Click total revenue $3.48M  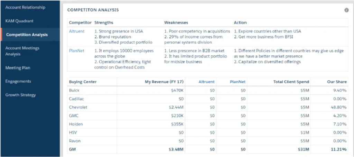(x=176, y=149)
